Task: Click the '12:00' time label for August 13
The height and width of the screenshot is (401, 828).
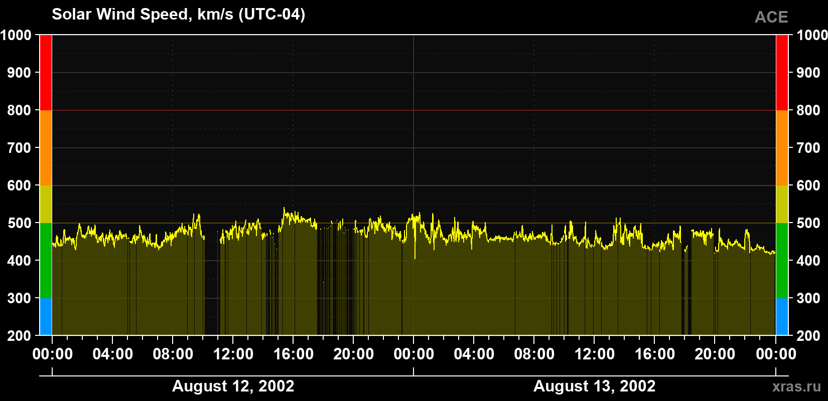Action: (x=594, y=354)
